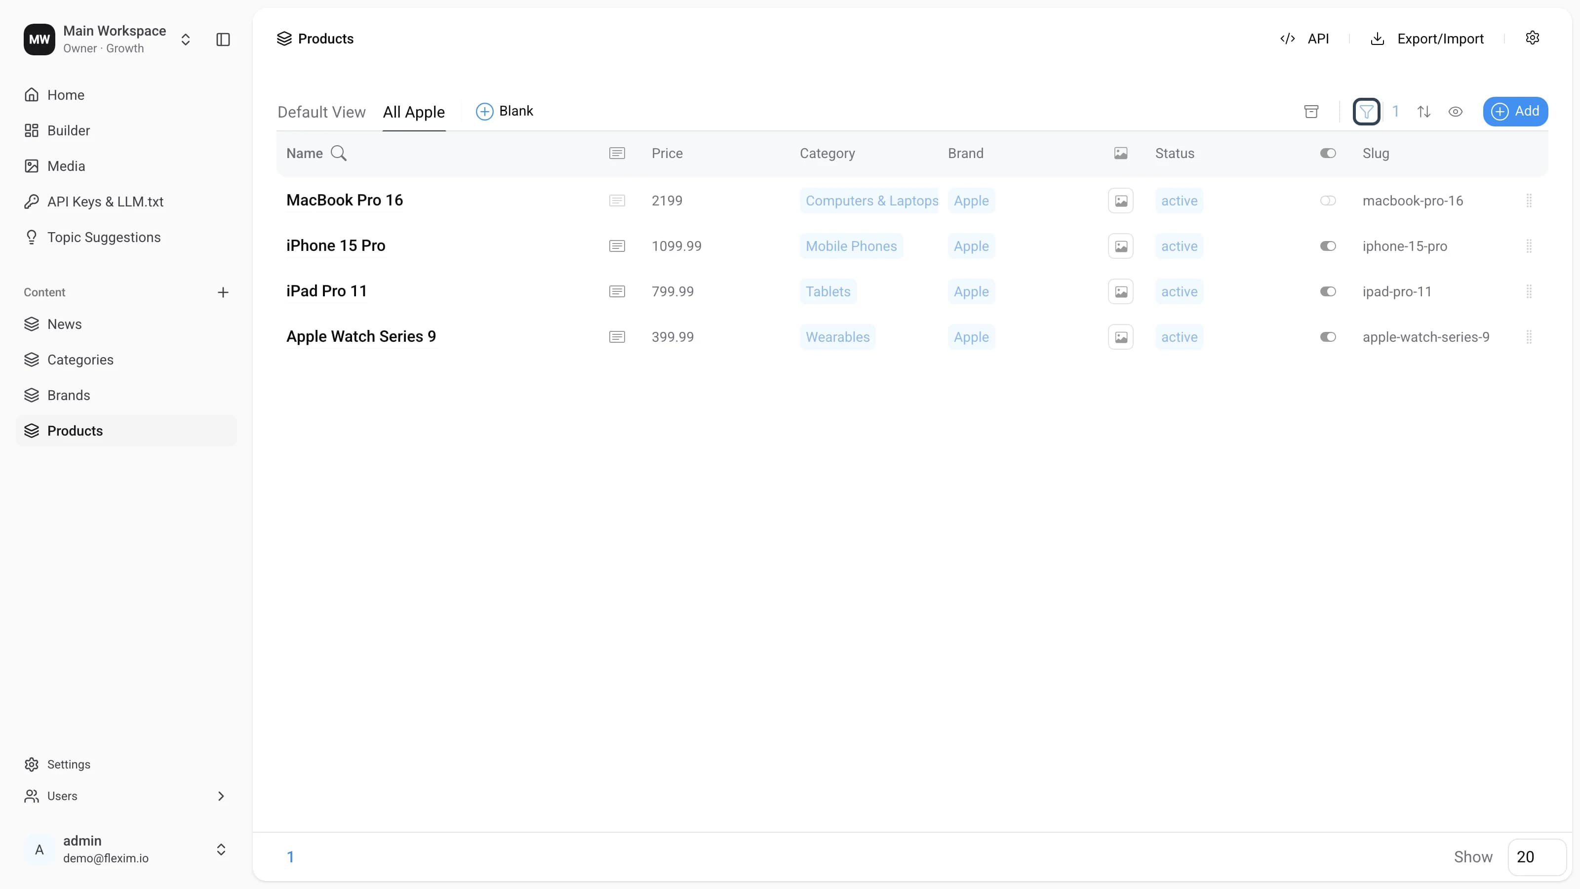Open image thumbnail for iPhone 15 Pro
Screen dimensions: 1580x889
point(1121,246)
